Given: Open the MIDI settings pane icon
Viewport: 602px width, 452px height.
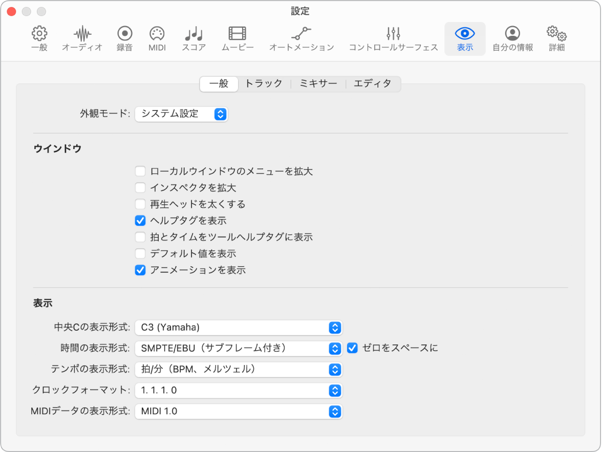Looking at the screenshot, I should [156, 38].
